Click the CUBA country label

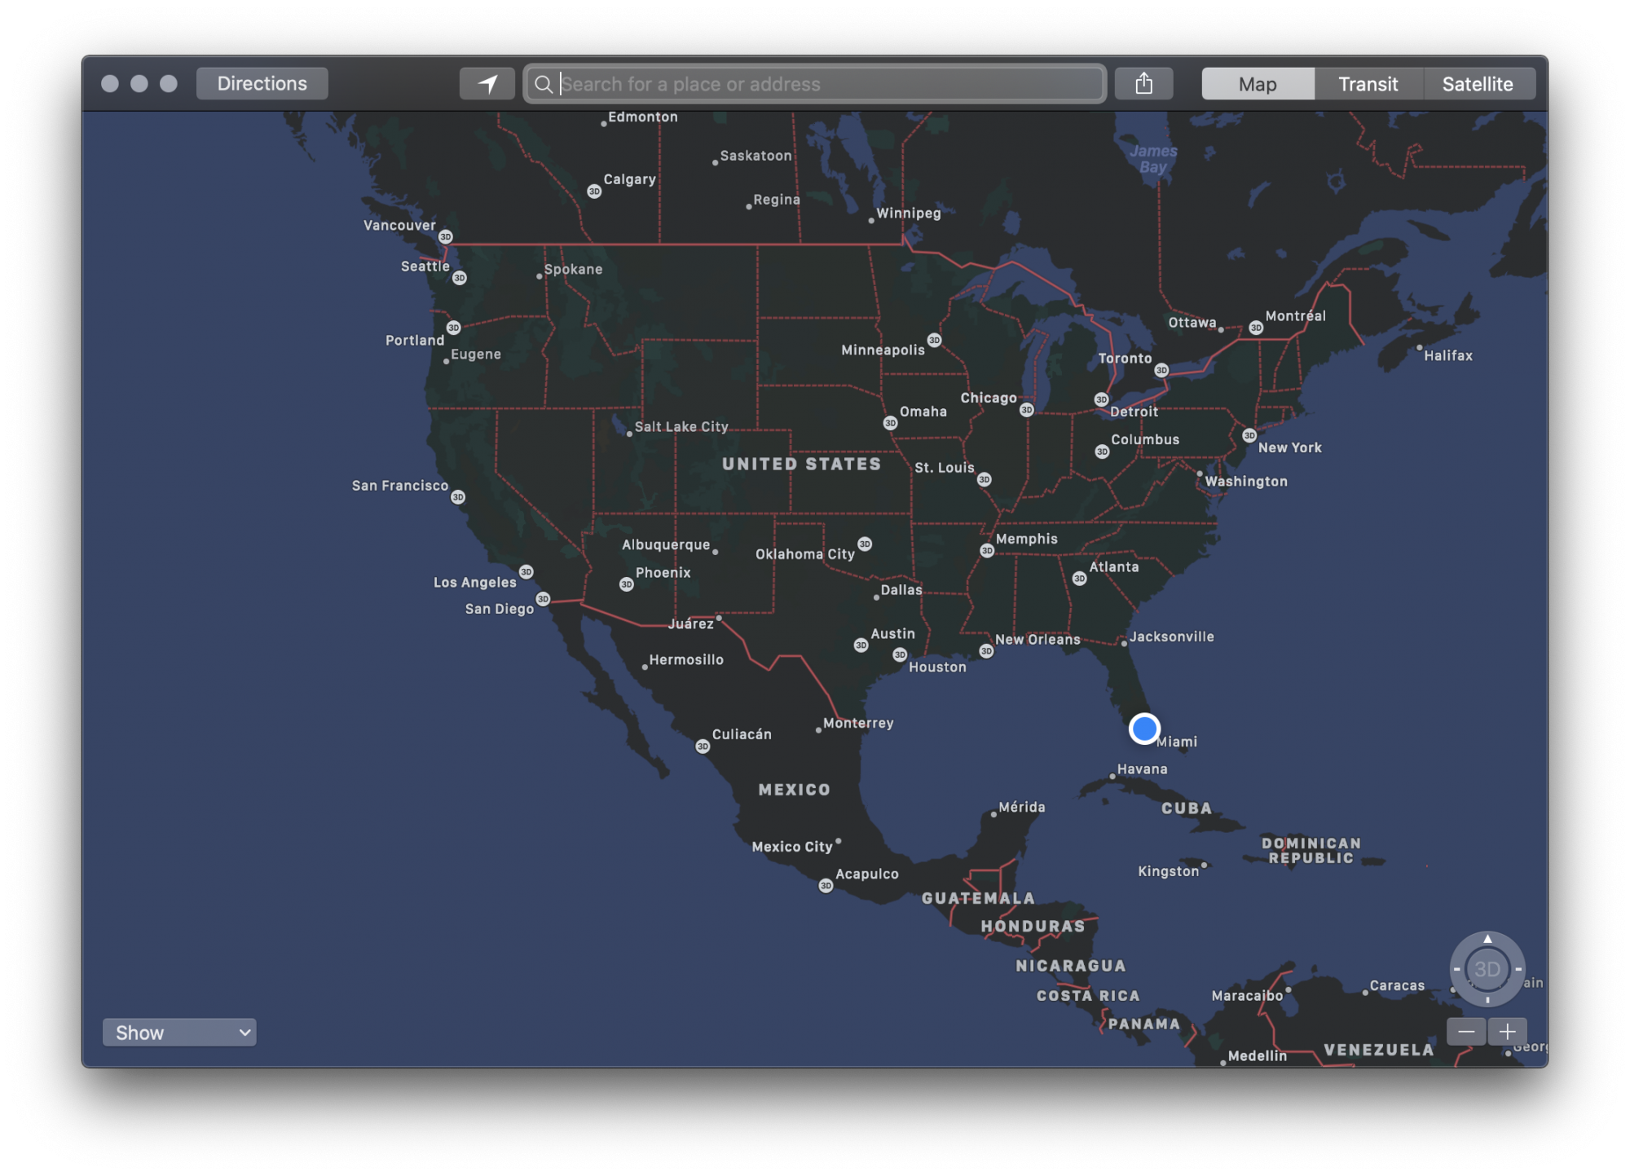1187,808
